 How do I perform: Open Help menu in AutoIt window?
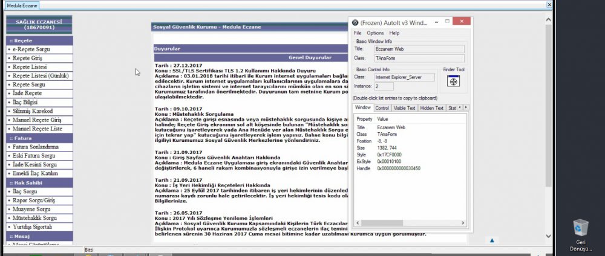pyautogui.click(x=394, y=33)
